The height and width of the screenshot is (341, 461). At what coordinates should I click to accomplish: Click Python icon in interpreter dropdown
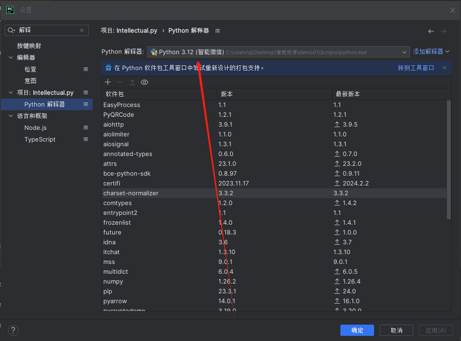coord(154,52)
